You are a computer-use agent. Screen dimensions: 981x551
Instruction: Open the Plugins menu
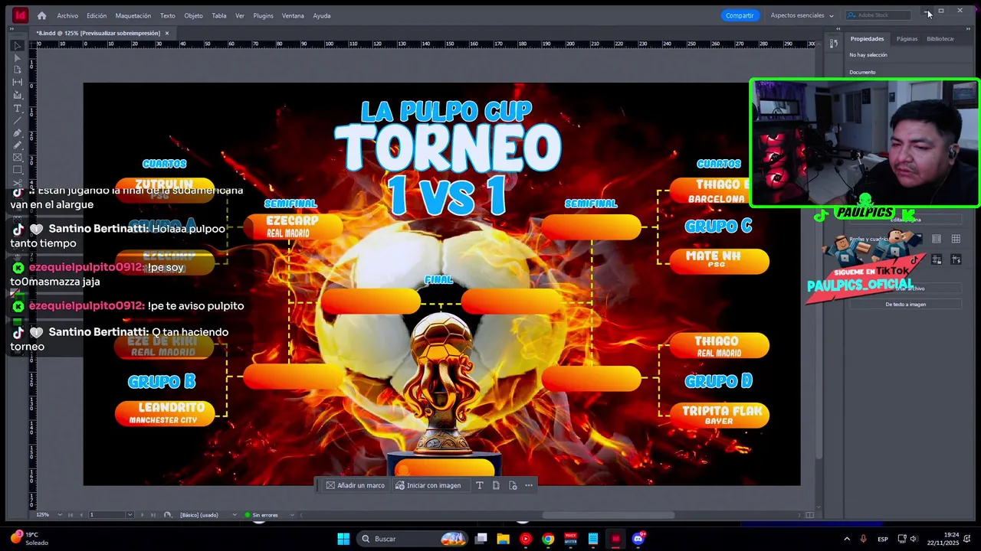[x=263, y=15]
